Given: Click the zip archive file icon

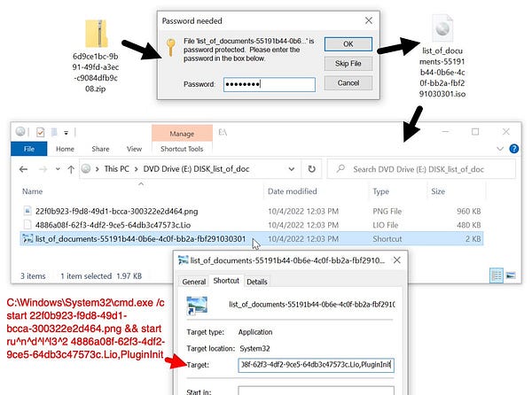Looking at the screenshot, I should [x=96, y=33].
